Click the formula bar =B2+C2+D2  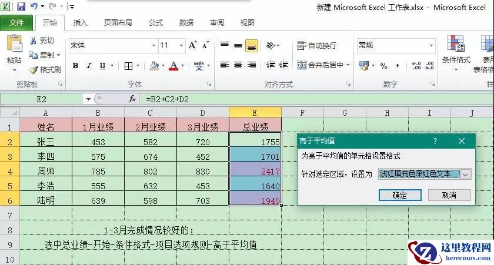[315, 99]
